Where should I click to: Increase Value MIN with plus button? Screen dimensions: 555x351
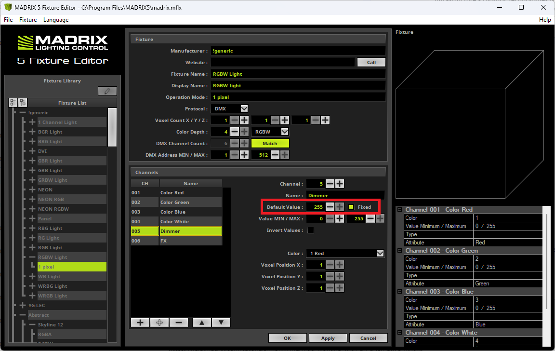[340, 218]
